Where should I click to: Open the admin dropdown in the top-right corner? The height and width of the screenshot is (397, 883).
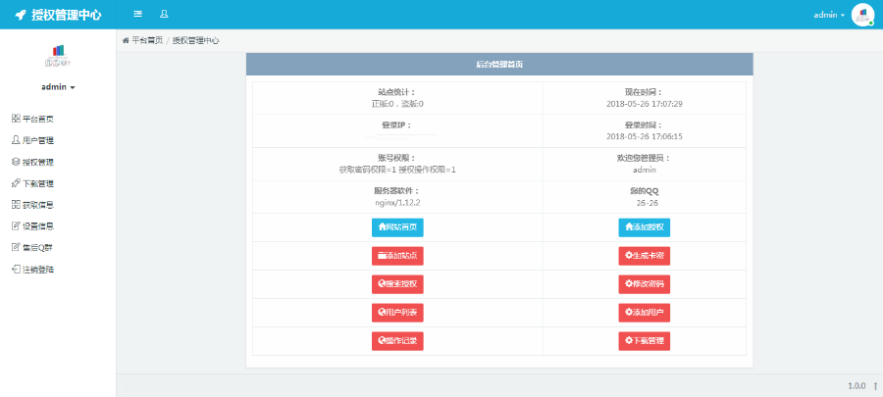pos(829,15)
